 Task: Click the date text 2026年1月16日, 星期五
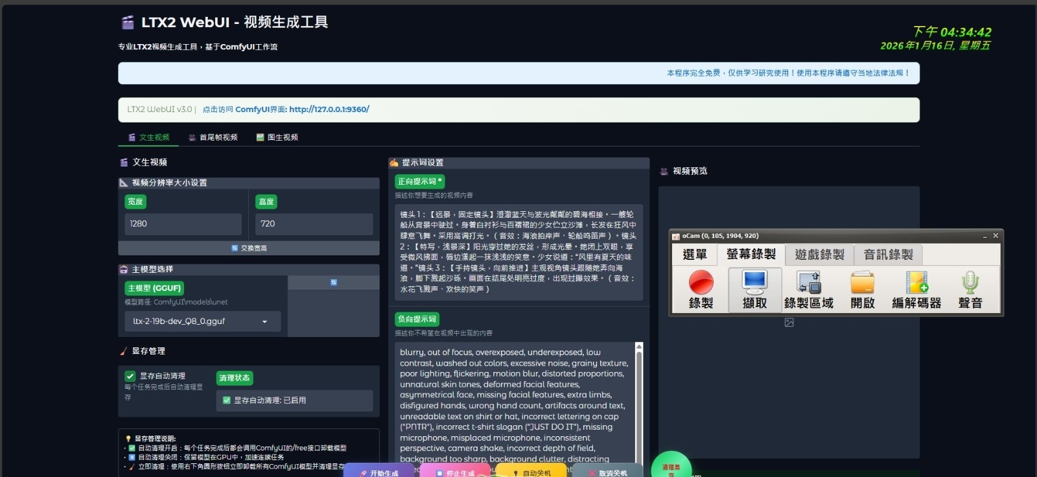click(935, 46)
